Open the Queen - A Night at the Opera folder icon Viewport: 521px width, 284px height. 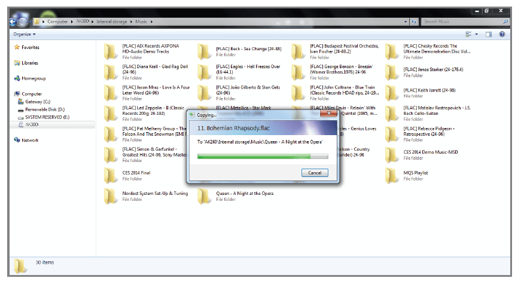coord(205,196)
